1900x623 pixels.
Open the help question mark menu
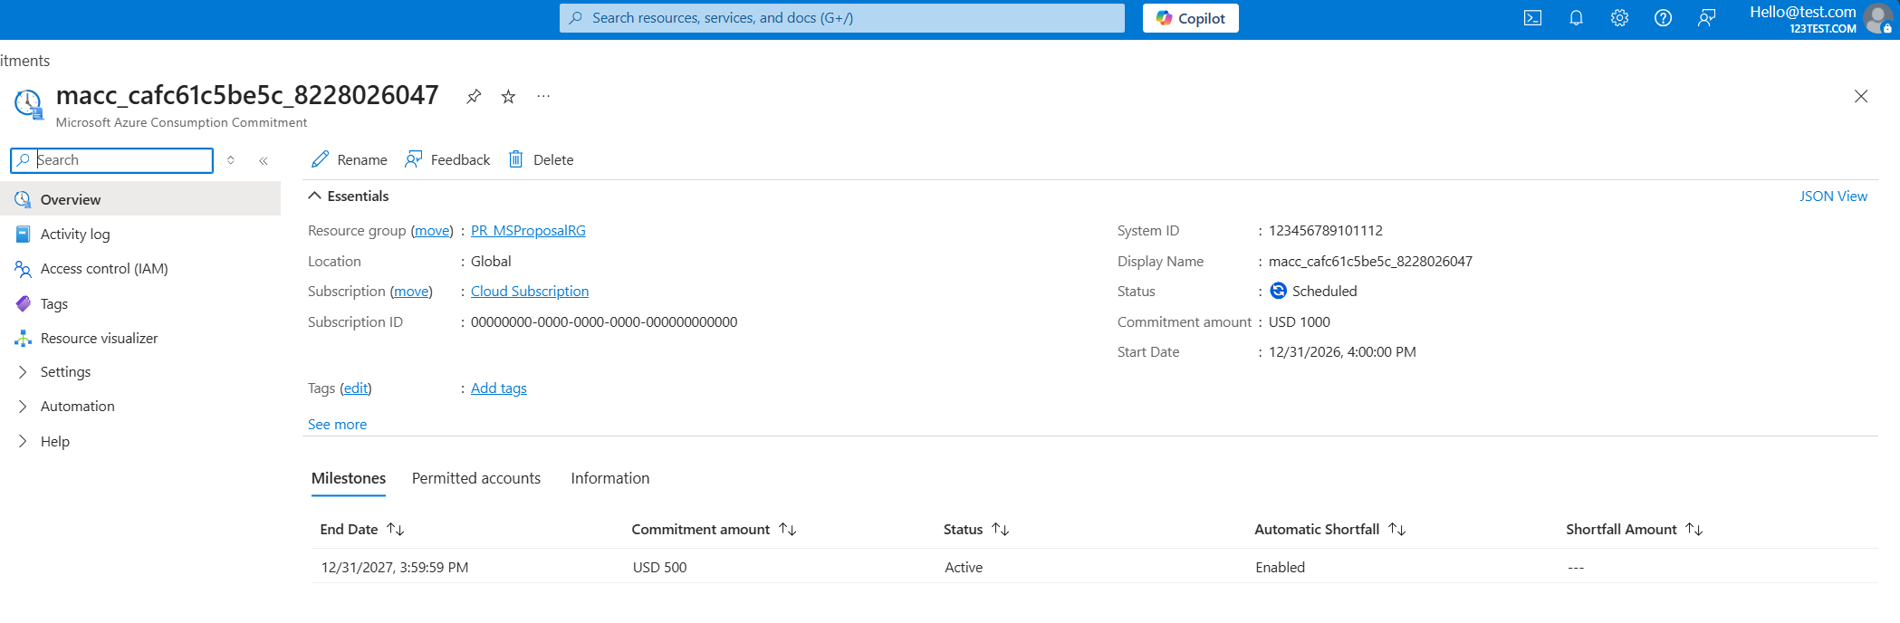coord(1663,18)
